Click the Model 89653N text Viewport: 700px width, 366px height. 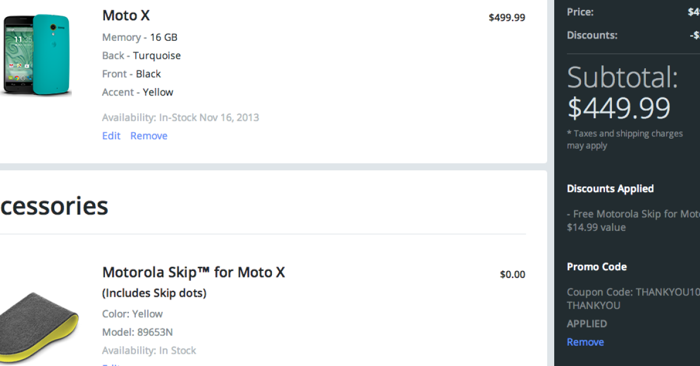pyautogui.click(x=137, y=332)
